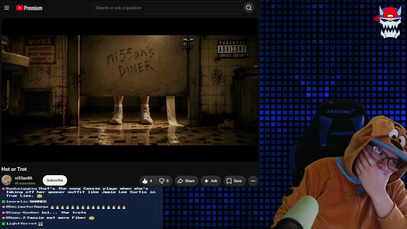Focus the 'Search or ask a question' field

(x=169, y=8)
